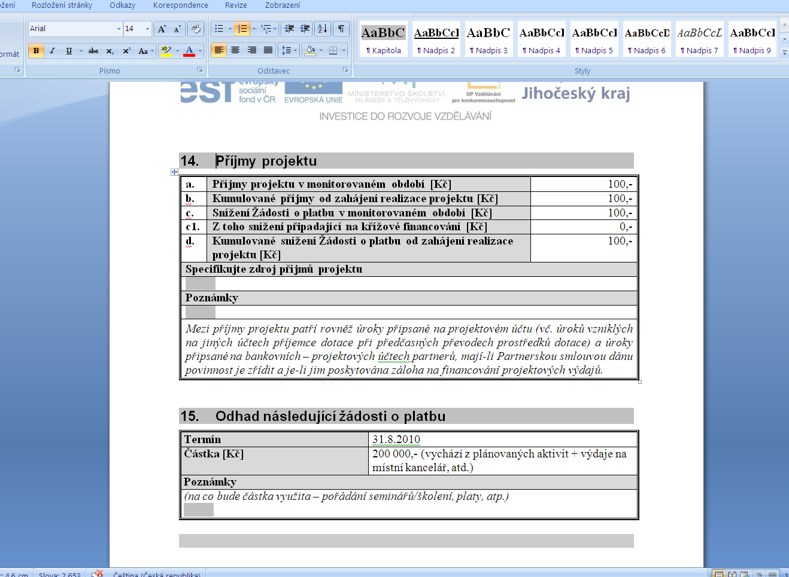Expand shading color palette

click(321, 51)
